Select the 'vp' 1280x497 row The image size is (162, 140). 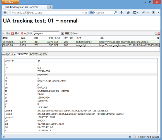click(x=81, y=101)
